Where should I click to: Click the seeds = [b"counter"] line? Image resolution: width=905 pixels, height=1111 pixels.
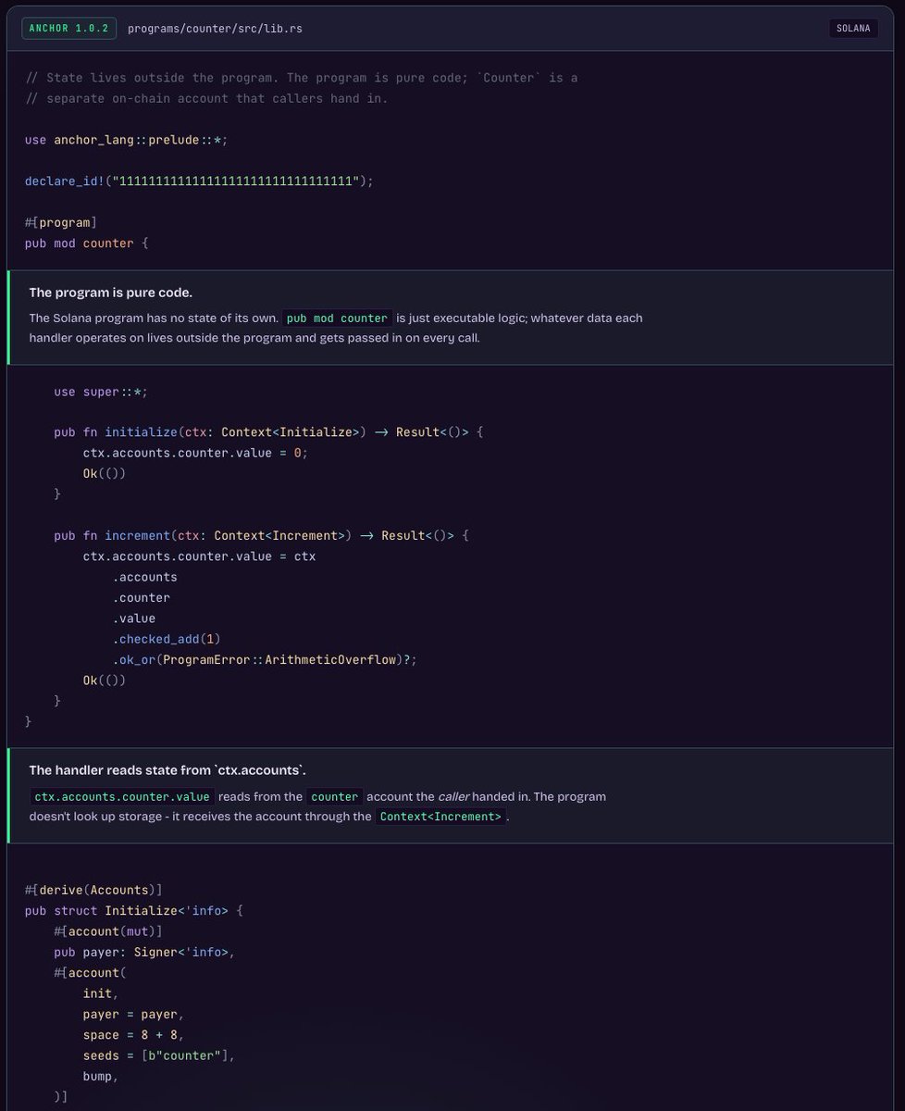coord(159,1055)
